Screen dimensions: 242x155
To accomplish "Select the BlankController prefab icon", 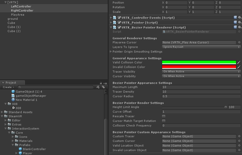I will 20,149.
